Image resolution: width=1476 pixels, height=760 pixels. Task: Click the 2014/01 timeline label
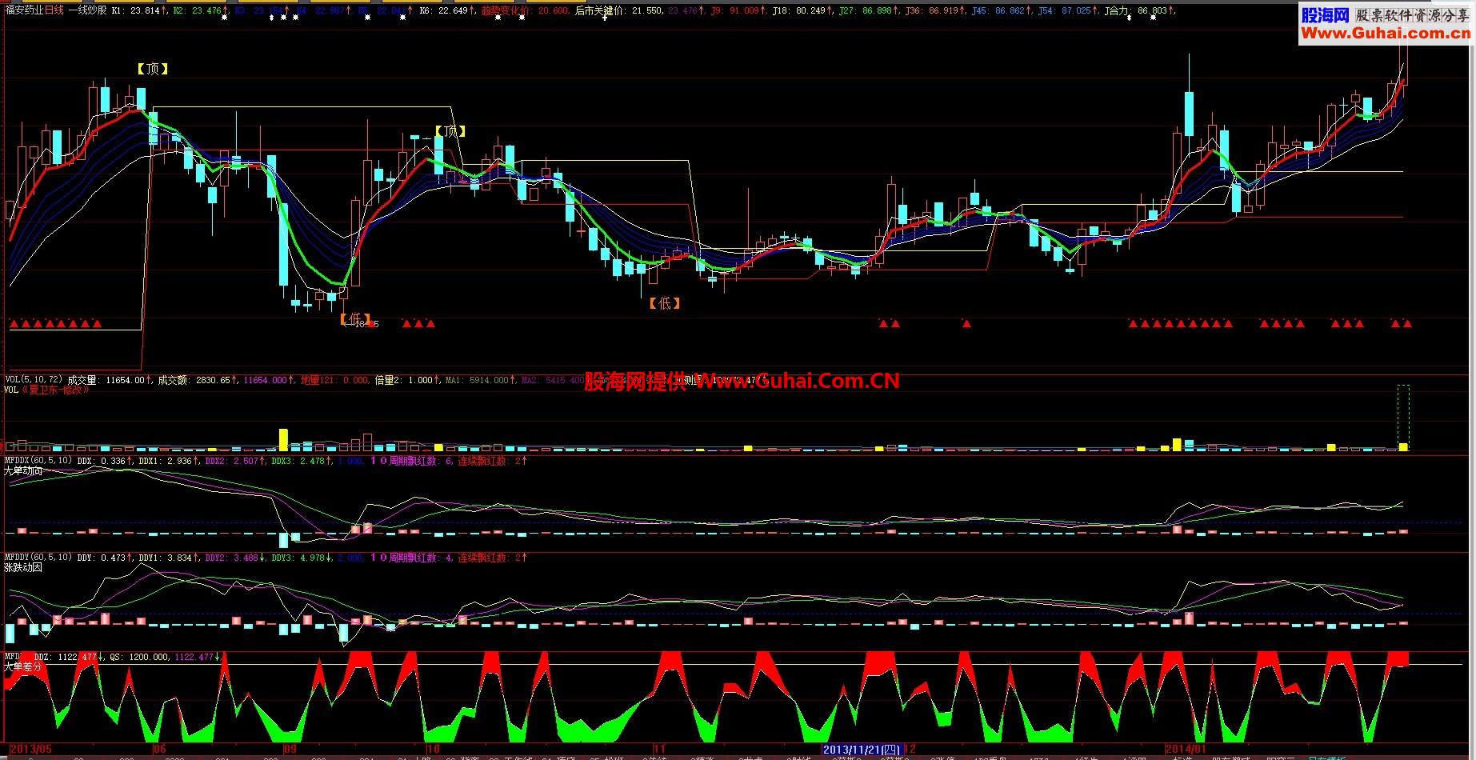tap(1186, 750)
